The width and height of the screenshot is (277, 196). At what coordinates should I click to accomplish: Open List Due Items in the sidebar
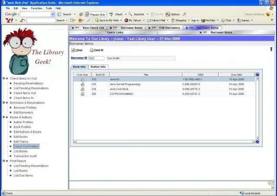23,176
